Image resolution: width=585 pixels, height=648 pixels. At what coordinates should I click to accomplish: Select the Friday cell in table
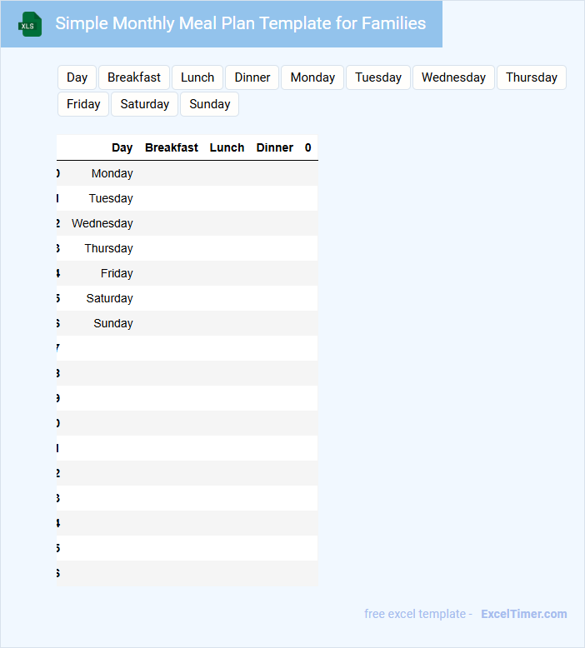pos(117,273)
